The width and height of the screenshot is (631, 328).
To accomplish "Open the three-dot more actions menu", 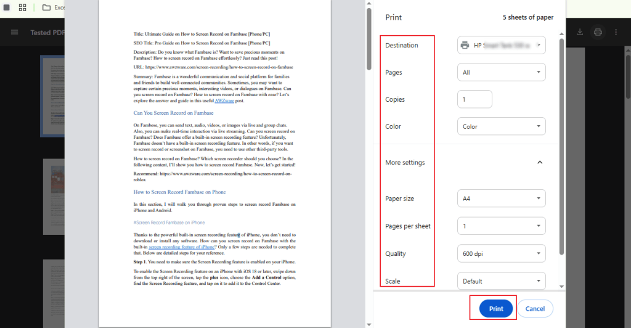I will point(616,32).
